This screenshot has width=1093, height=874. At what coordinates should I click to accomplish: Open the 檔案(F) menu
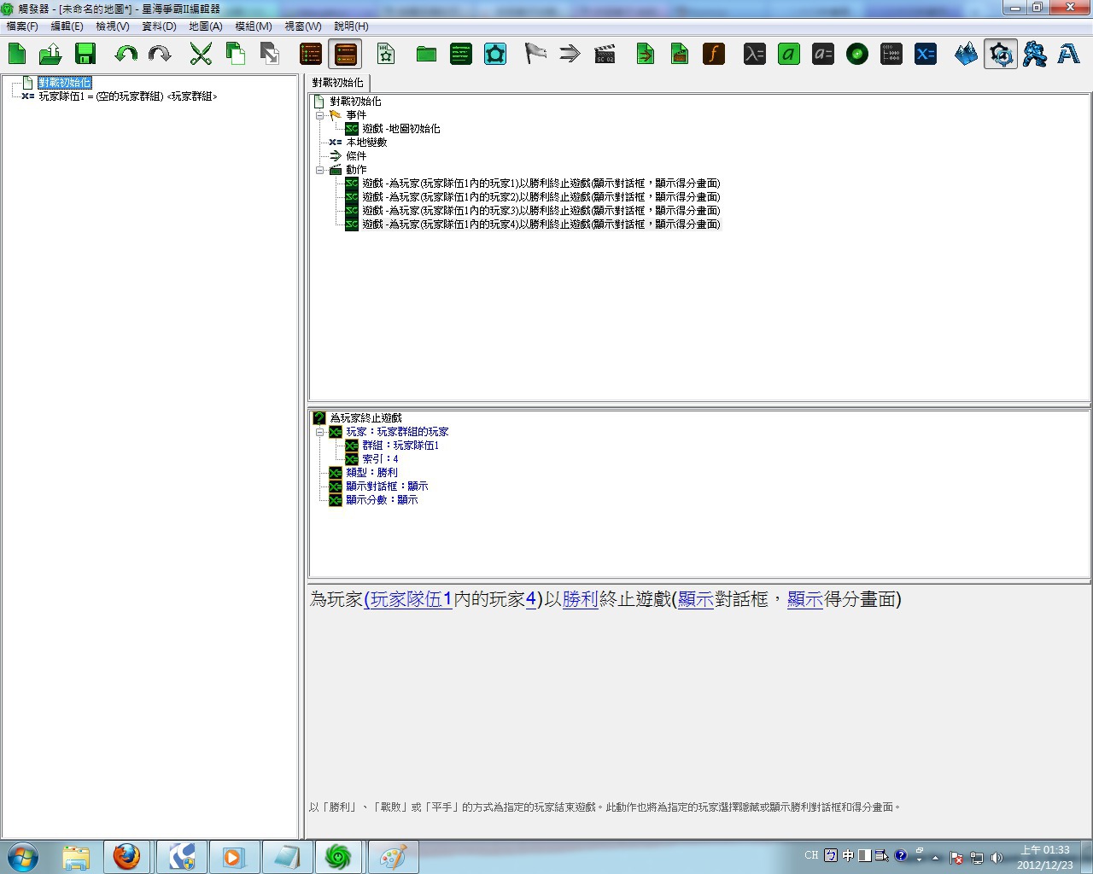[x=22, y=26]
